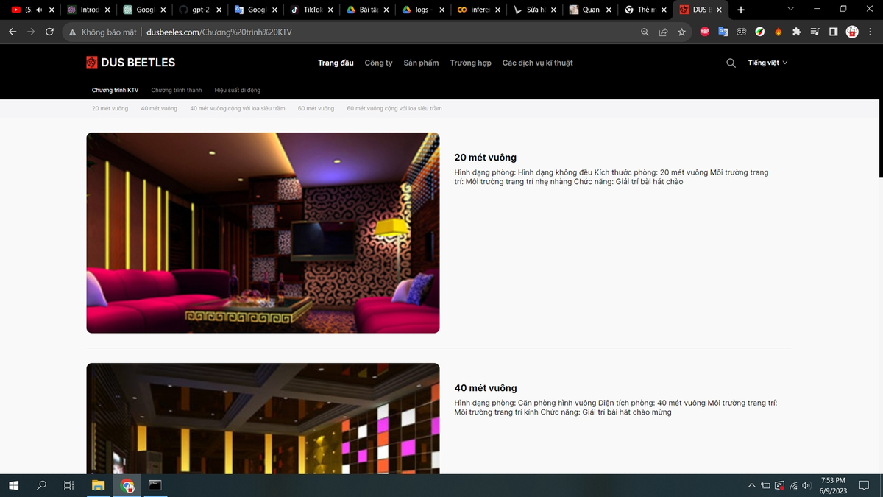883x497 pixels.
Task: Open the 20 mét vuông KTV room image
Action: point(263,233)
